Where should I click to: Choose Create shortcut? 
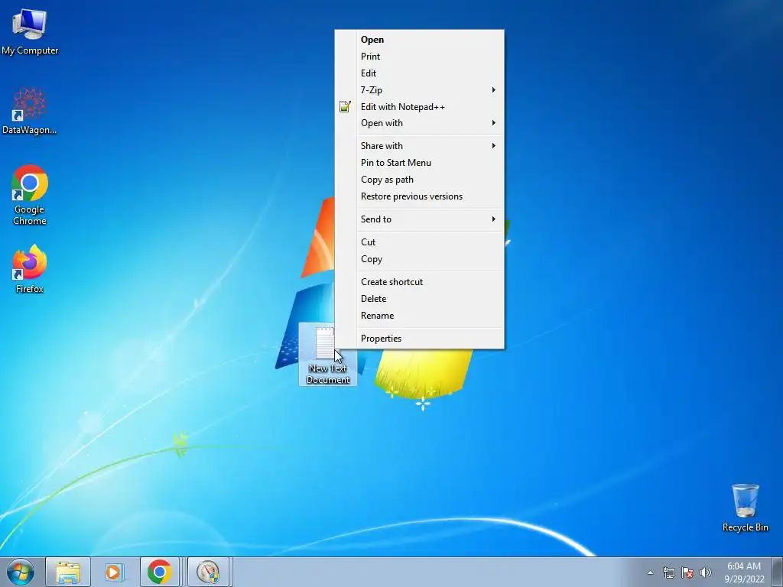coord(420,282)
